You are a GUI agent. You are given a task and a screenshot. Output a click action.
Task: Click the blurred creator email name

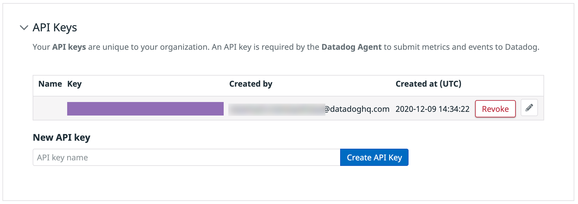[x=276, y=109]
